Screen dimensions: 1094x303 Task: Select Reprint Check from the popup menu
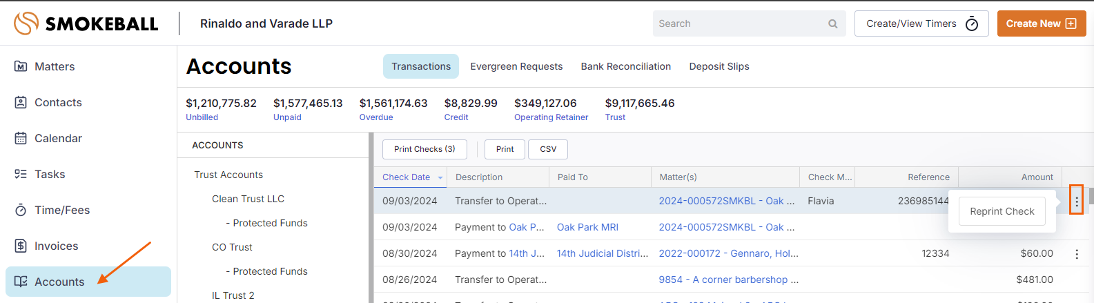point(1002,211)
